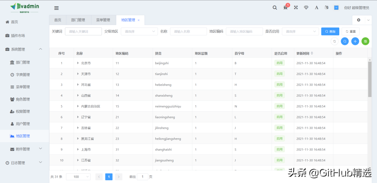The image size is (377, 183).
Task: Open the global search magnifier in header
Action: click(x=275, y=8)
